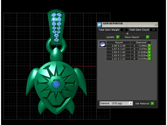Click the green arrow in the 0.07tw row
Screen dimensions: 167x125
click(x=150, y=49)
